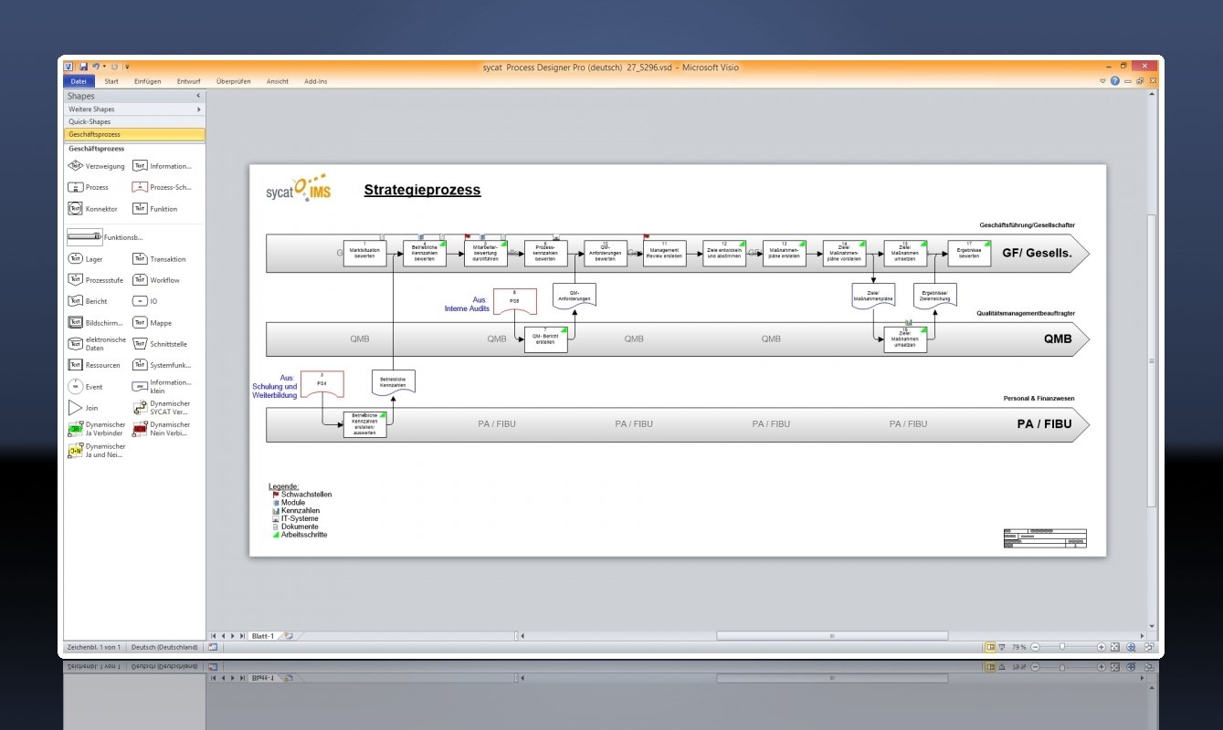Open the Undo history dropdown arrow
1223x730 pixels.
(104, 67)
